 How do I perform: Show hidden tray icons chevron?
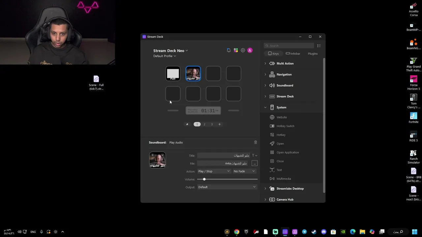tap(63, 232)
